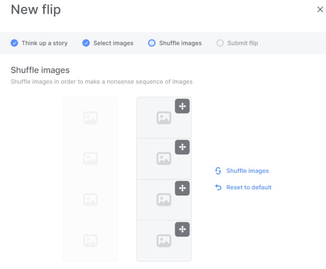Click the blue Shuffle images link
The image size is (326, 269).
click(248, 171)
